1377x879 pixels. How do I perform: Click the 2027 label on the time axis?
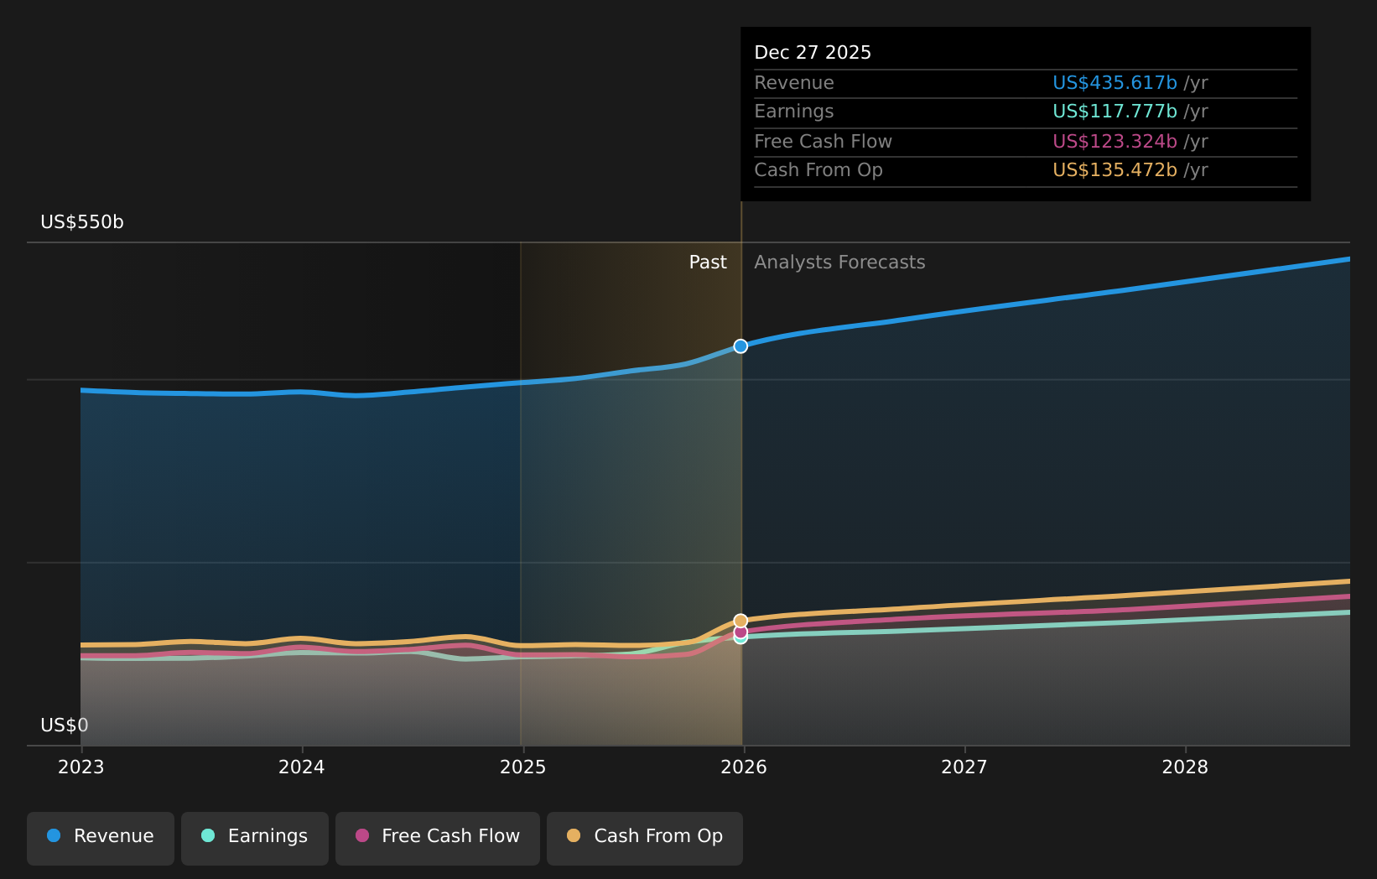tap(964, 766)
